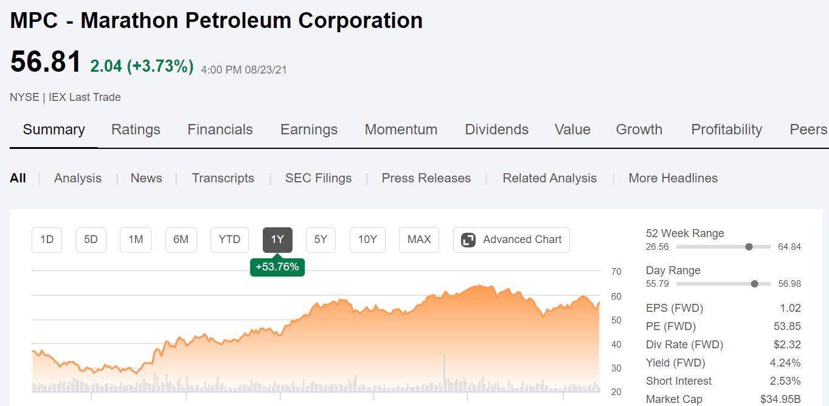Open Press Releases list

(426, 177)
